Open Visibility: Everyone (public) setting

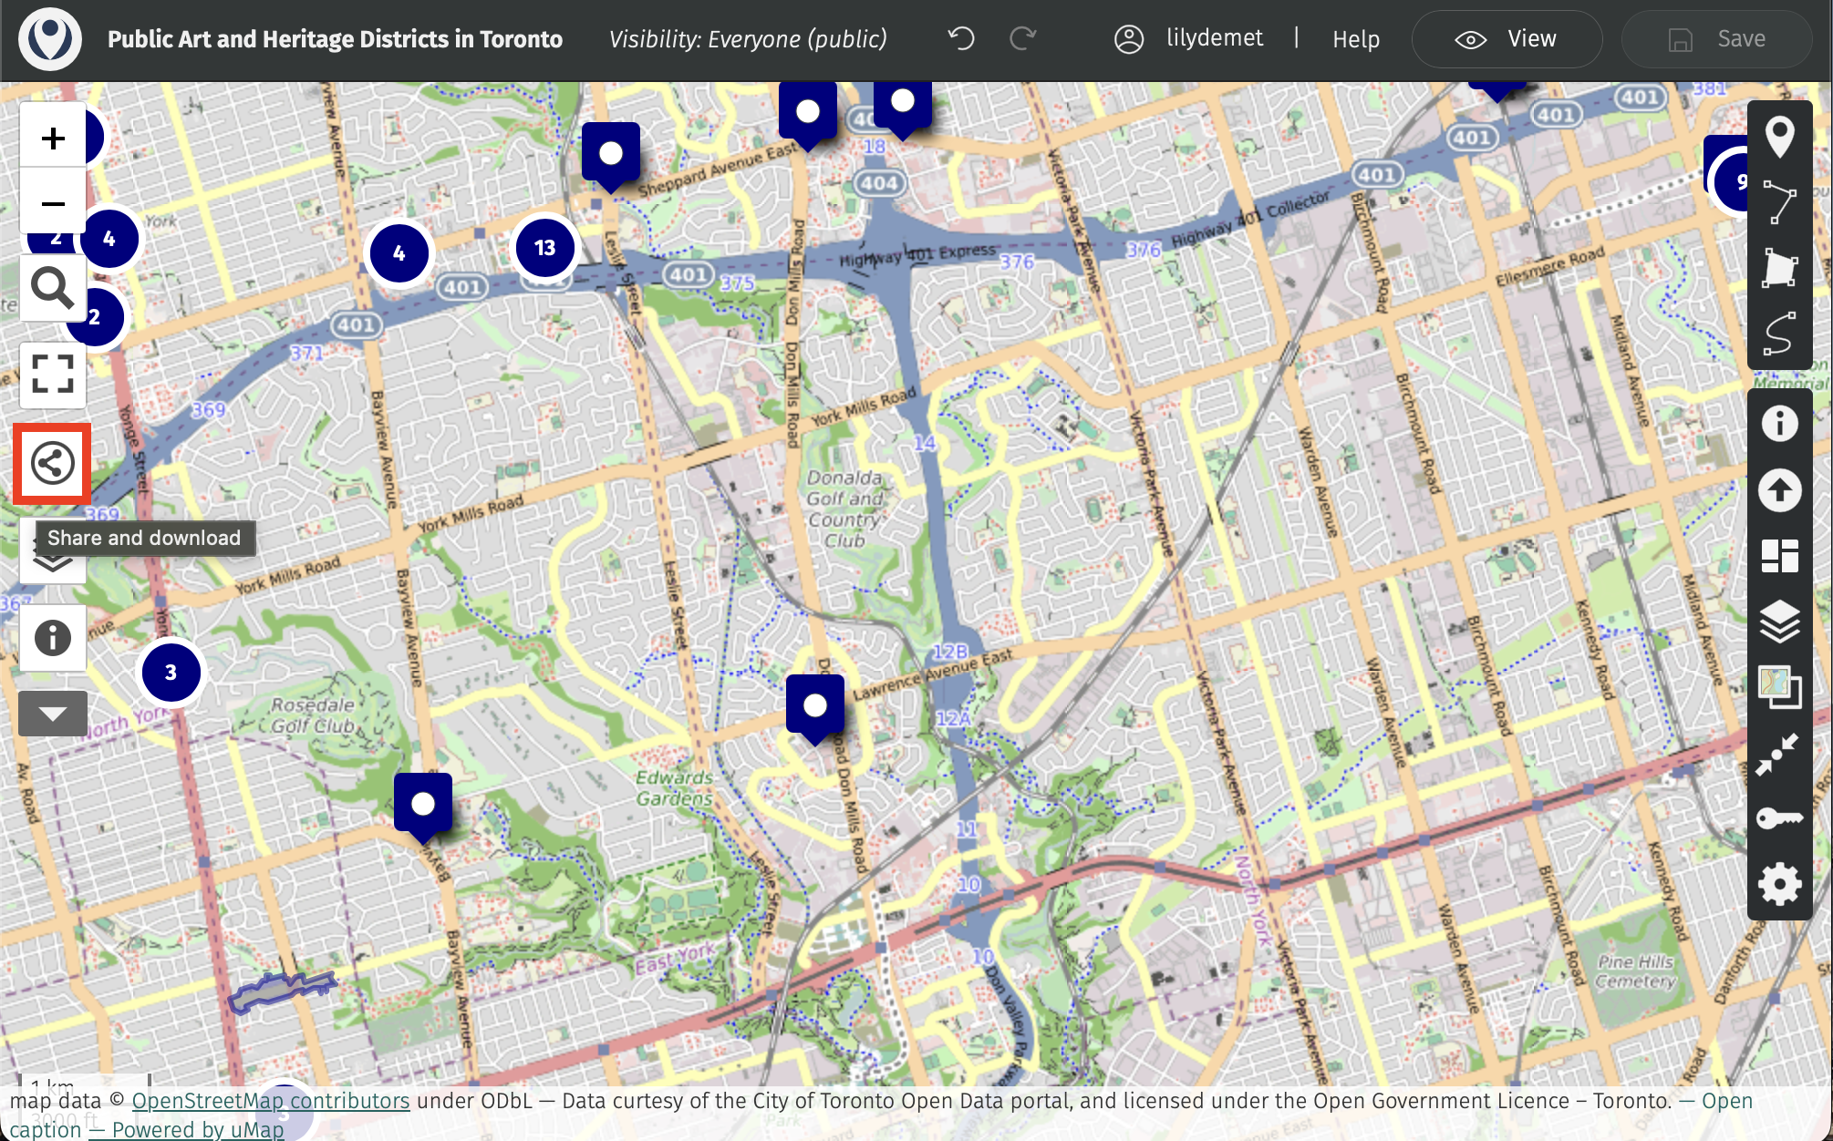coord(747,39)
